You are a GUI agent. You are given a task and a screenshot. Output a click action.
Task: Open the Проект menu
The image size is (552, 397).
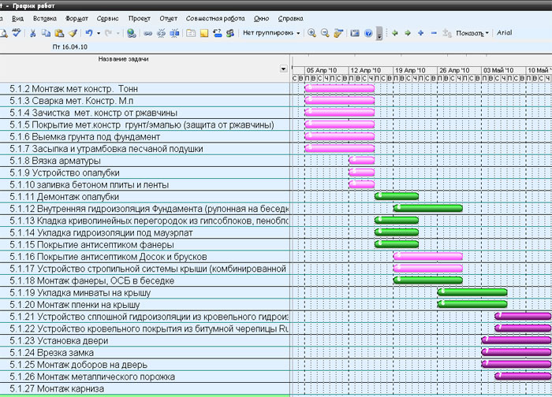(140, 18)
